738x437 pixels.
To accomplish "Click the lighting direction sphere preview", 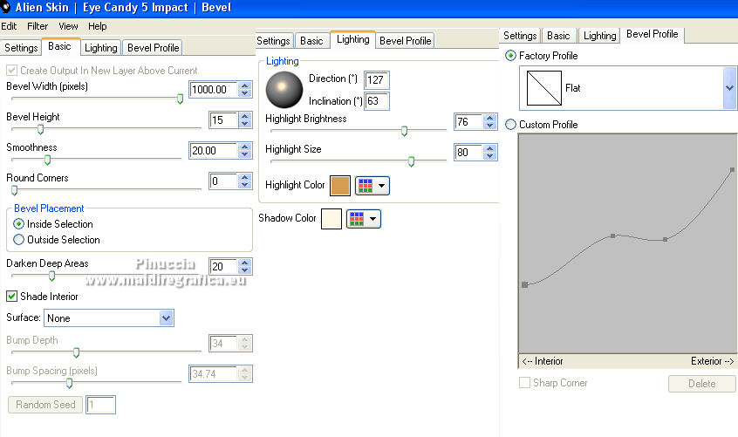I will point(284,90).
